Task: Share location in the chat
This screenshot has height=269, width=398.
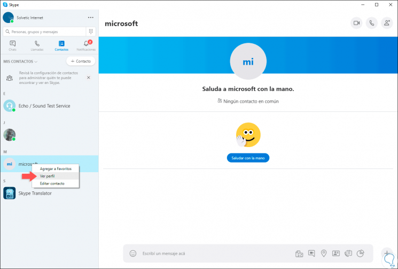Action: click(x=324, y=253)
